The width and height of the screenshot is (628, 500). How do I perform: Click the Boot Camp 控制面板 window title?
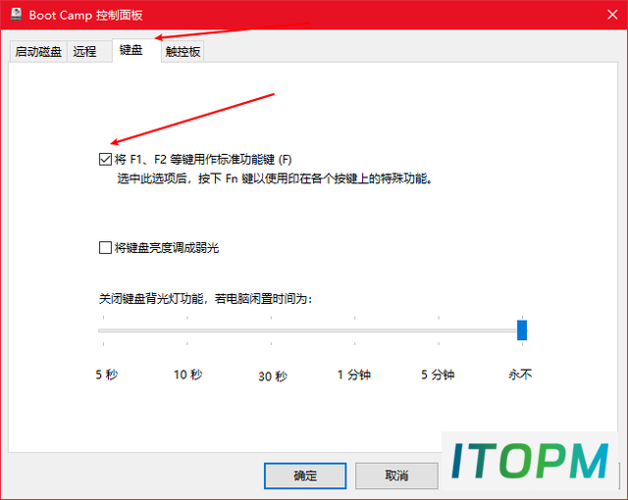tap(85, 16)
